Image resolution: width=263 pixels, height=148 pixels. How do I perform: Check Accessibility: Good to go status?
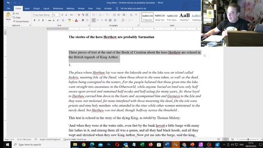75,139
